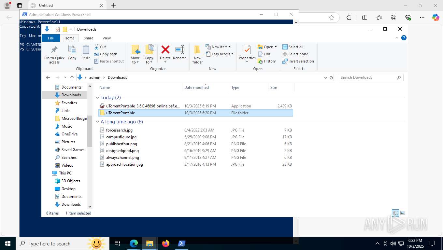Open recent locations dropdown arrow
443x250 pixels.
pos(65,77)
